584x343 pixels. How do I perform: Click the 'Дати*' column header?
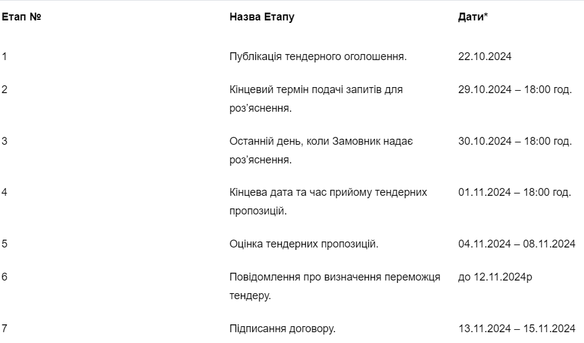click(x=473, y=17)
